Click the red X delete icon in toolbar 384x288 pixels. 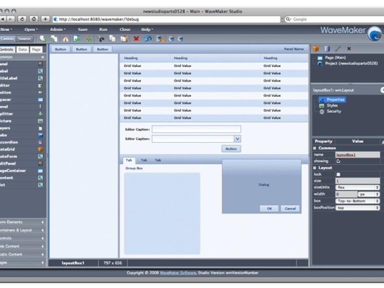[136, 38]
